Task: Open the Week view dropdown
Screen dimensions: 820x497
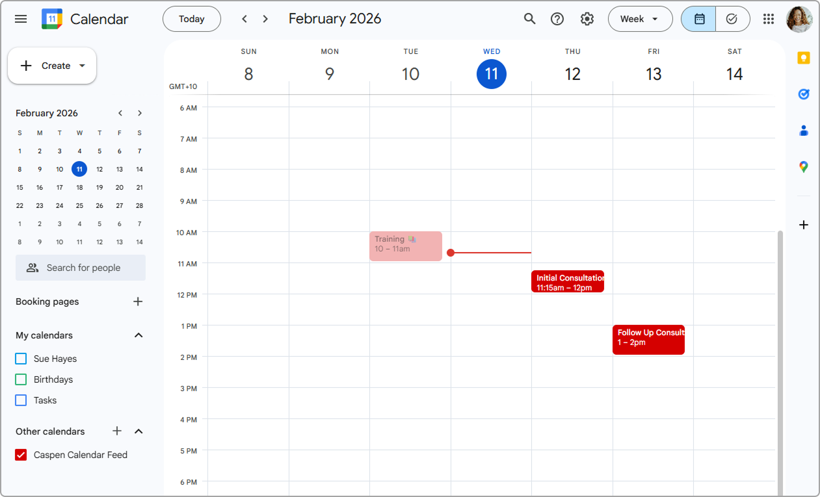Action: click(x=640, y=19)
